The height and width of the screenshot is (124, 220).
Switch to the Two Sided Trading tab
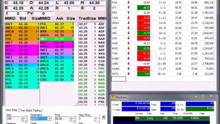(31, 111)
